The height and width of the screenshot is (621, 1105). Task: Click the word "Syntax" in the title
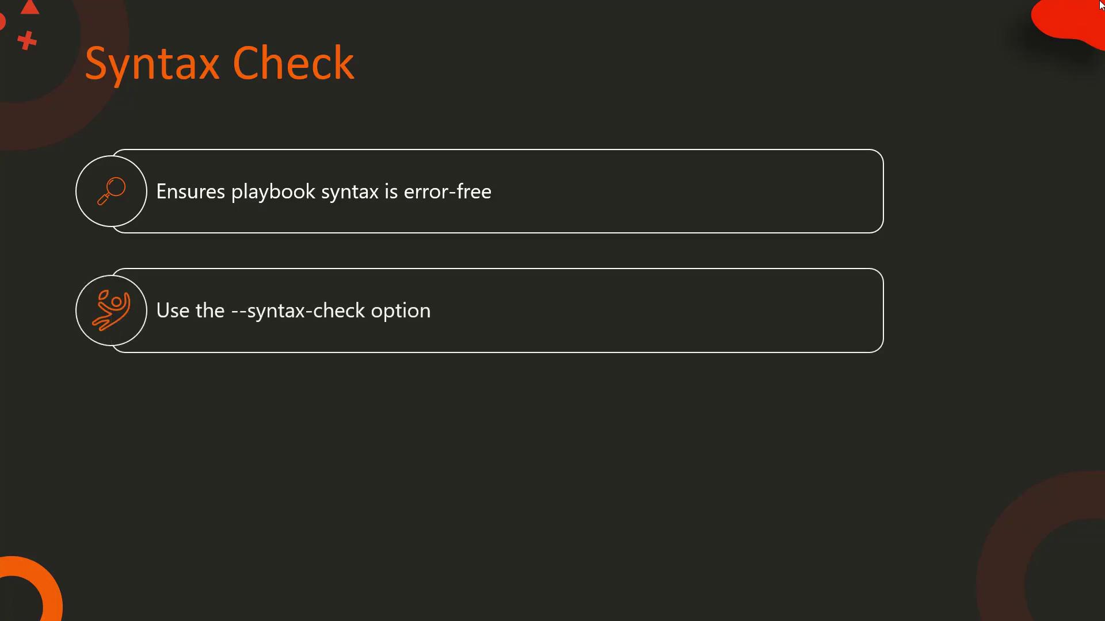click(152, 63)
